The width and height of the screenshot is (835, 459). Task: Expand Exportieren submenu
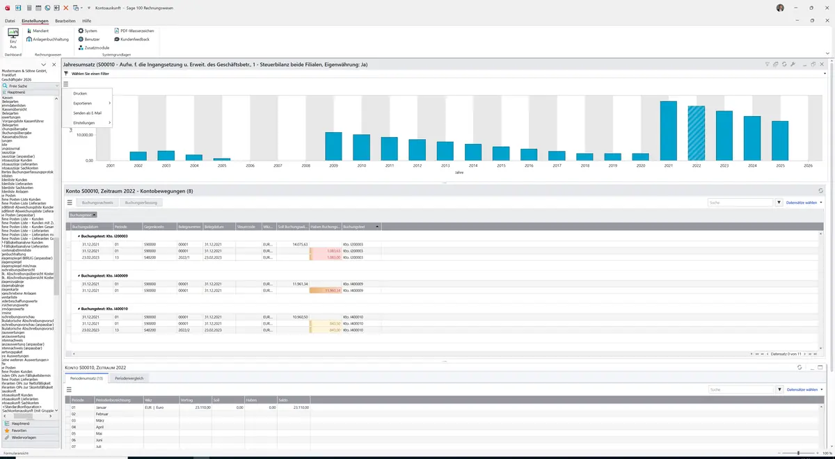pos(87,103)
